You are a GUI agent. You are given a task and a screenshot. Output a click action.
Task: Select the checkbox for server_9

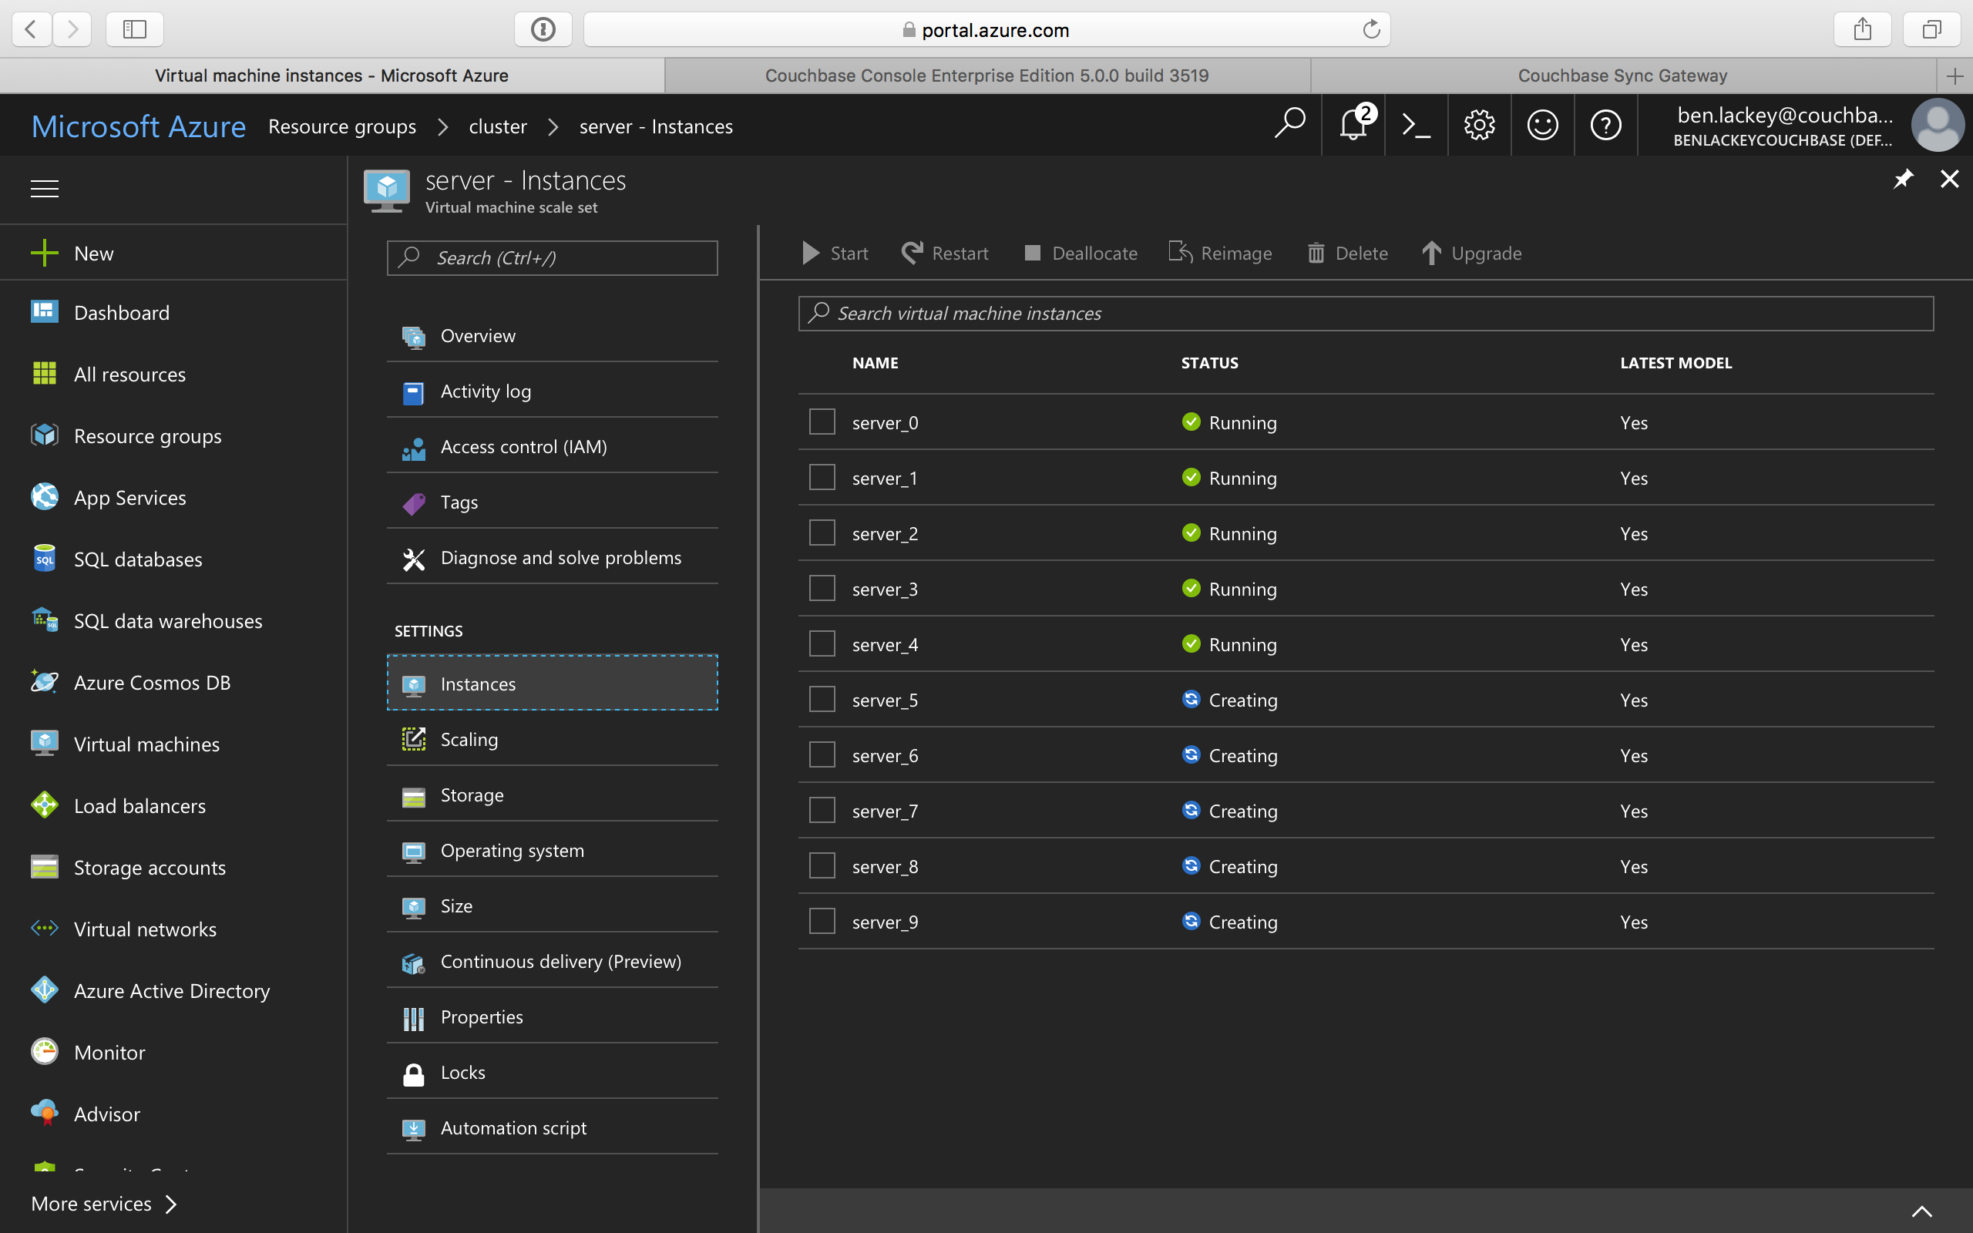(821, 920)
